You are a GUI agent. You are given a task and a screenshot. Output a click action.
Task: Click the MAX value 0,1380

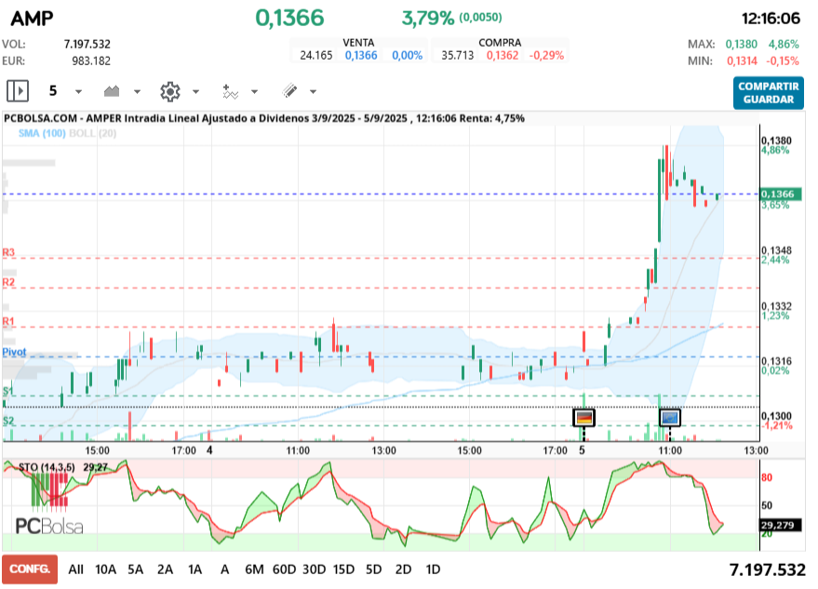[742, 45]
